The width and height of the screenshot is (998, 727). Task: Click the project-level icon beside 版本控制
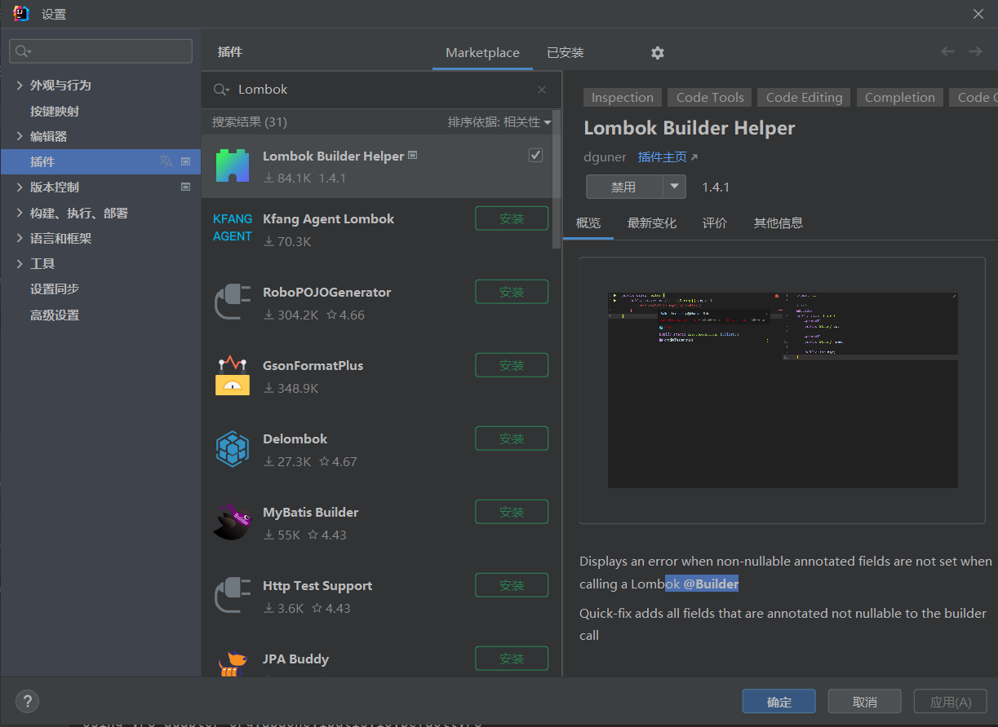185,187
